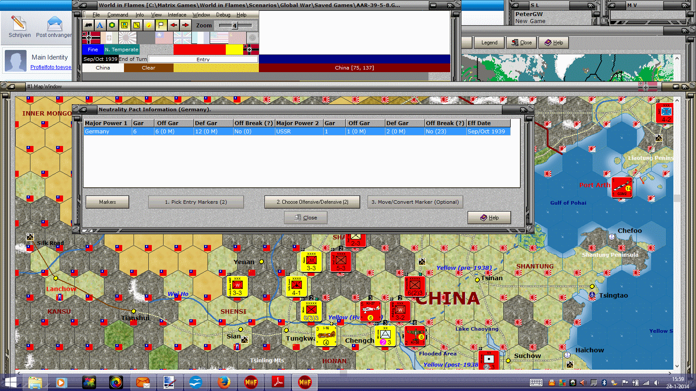Click the sun weather toolbar icon
Screen dimensions: 696x391
149,25
